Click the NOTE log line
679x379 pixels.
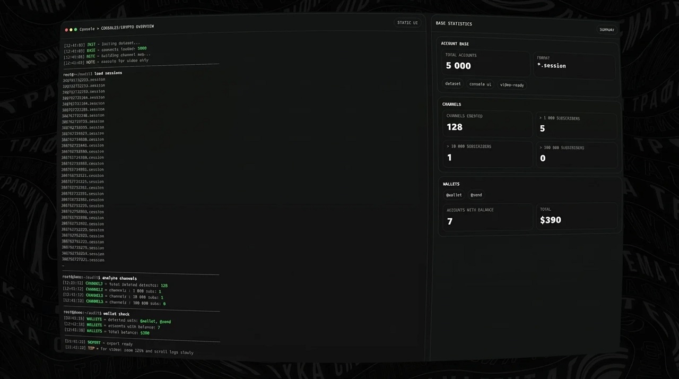pos(106,61)
